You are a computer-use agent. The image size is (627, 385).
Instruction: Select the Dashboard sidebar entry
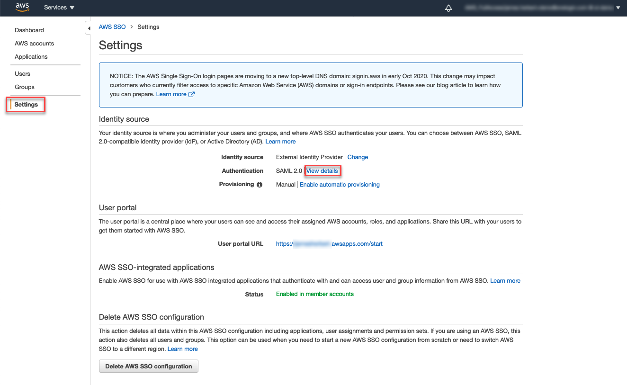[x=29, y=30]
